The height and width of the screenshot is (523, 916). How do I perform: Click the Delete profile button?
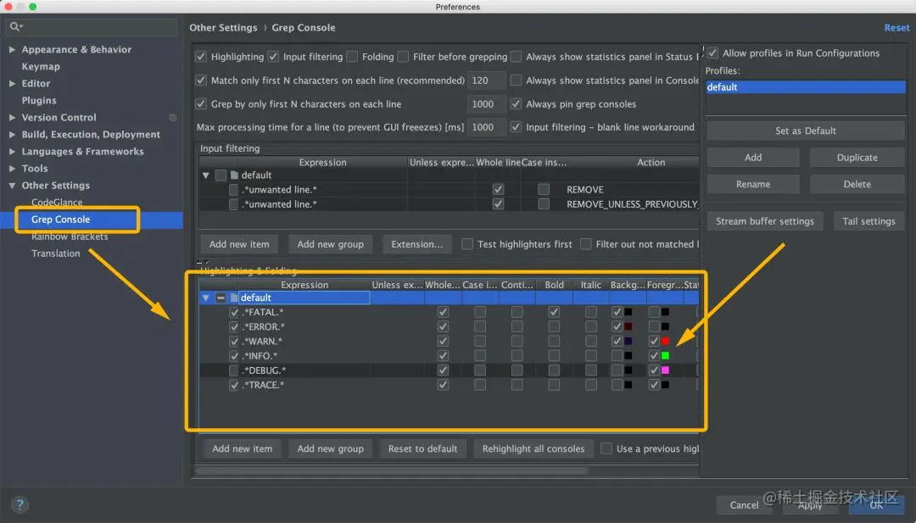pyautogui.click(x=857, y=184)
